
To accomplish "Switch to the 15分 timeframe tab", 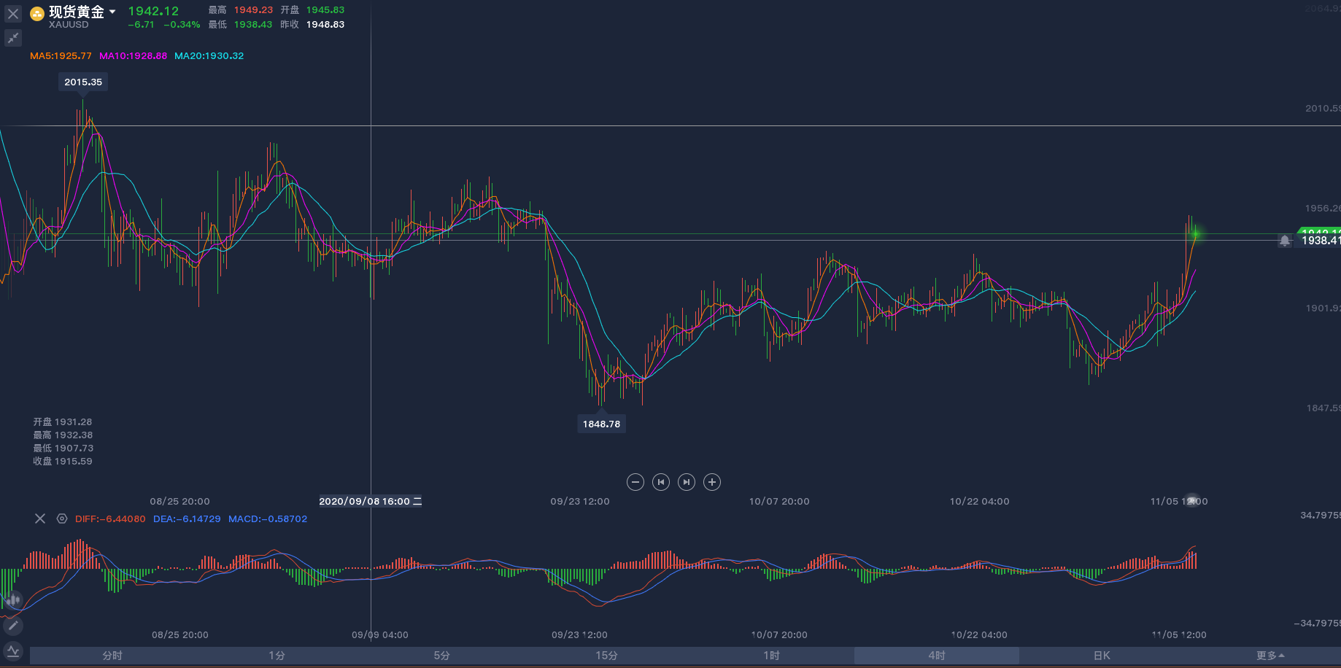I will 607,656.
